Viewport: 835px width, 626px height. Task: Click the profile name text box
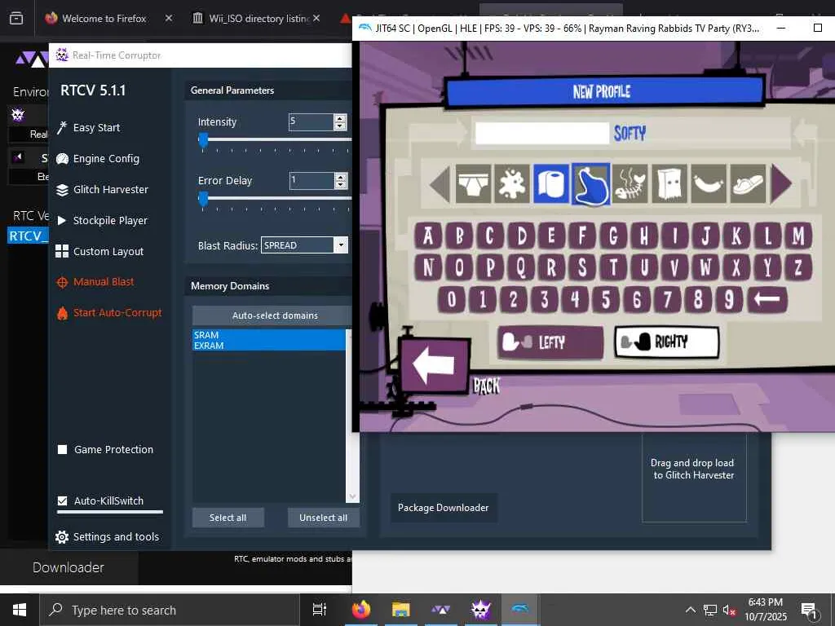click(x=542, y=133)
